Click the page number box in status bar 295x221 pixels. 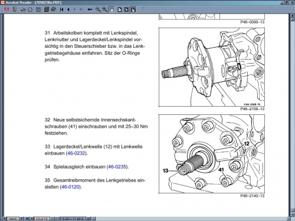click(x=41, y=219)
